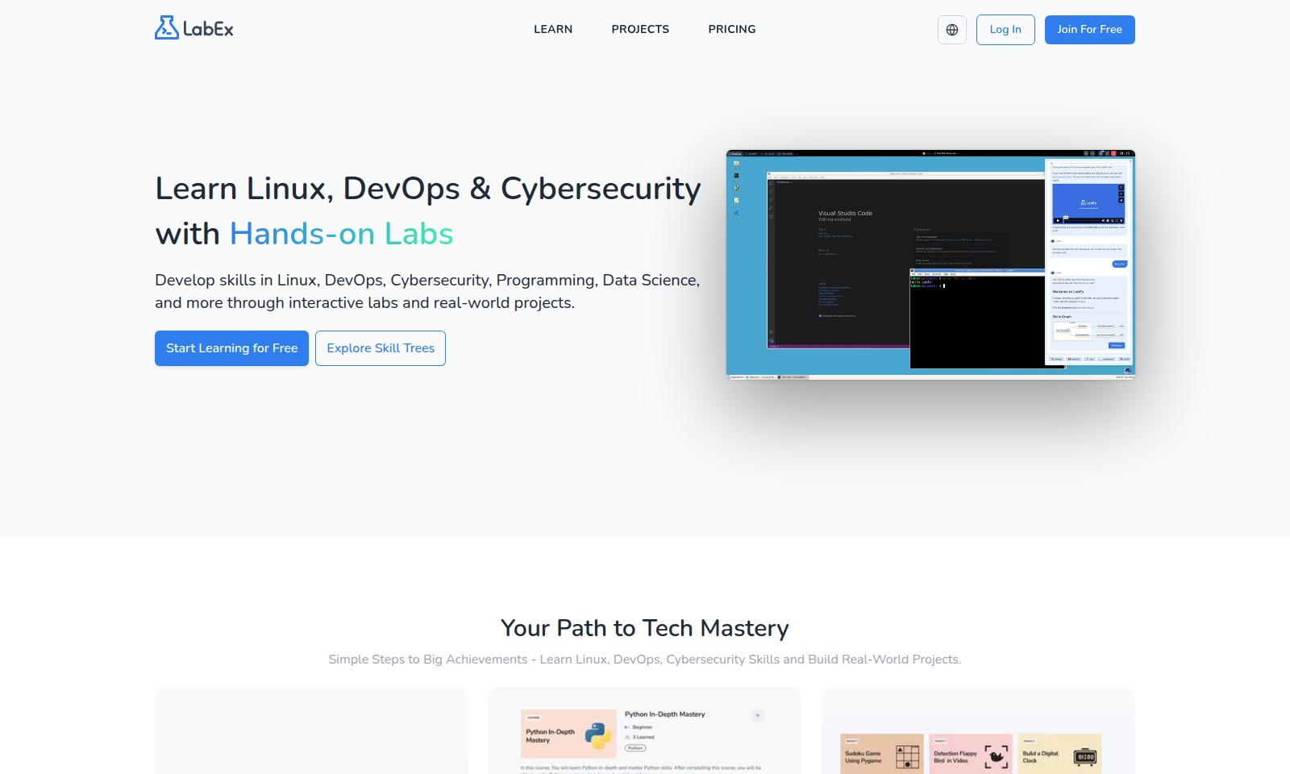Open the Sudoku Game Using Pygame project card
Image resolution: width=1290 pixels, height=774 pixels.
pyautogui.click(x=882, y=754)
